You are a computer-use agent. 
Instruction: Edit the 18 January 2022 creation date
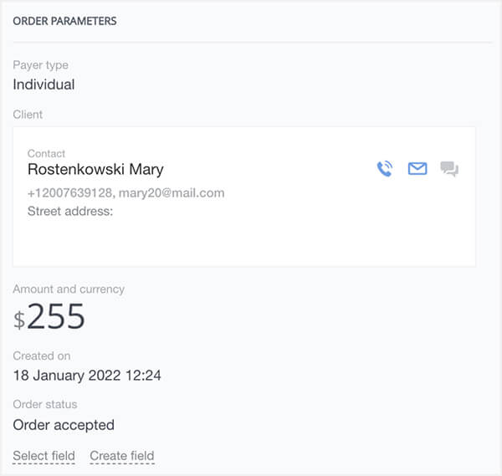click(x=87, y=376)
